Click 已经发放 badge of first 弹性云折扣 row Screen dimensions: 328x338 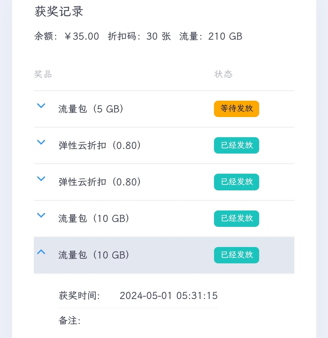click(236, 145)
